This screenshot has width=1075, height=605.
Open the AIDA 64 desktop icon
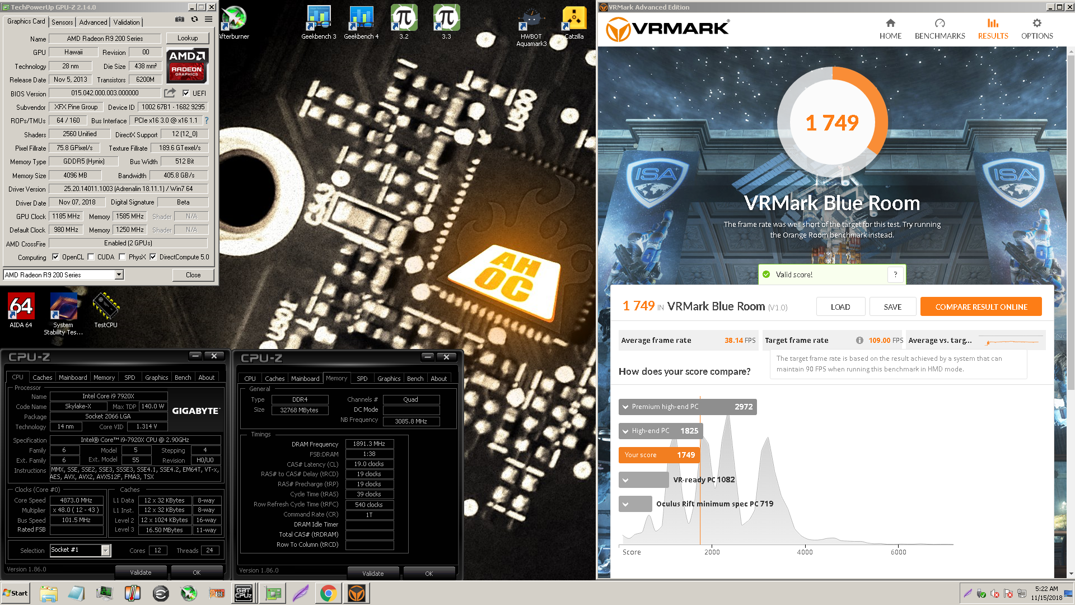click(21, 311)
